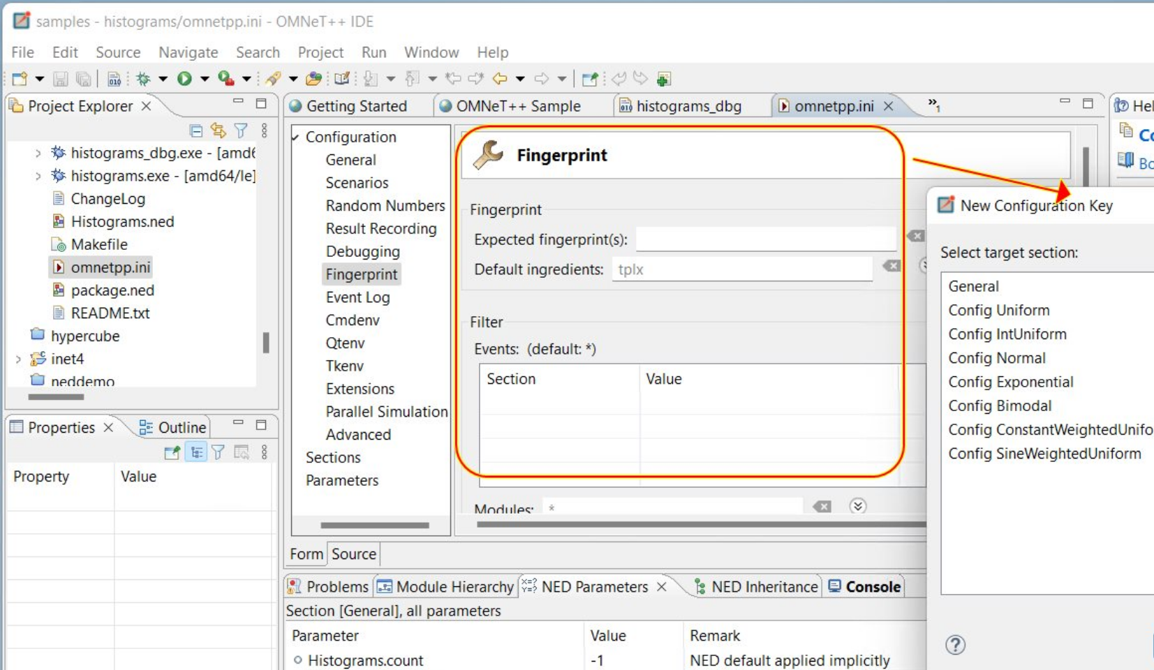Click the help question mark button
Viewport: 1154px width, 670px height.
coord(955,646)
